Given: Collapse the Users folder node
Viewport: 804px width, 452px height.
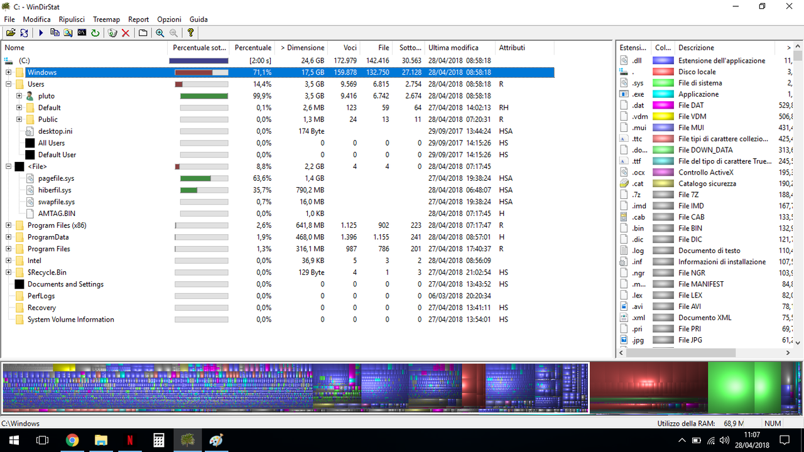Looking at the screenshot, I should (x=8, y=84).
